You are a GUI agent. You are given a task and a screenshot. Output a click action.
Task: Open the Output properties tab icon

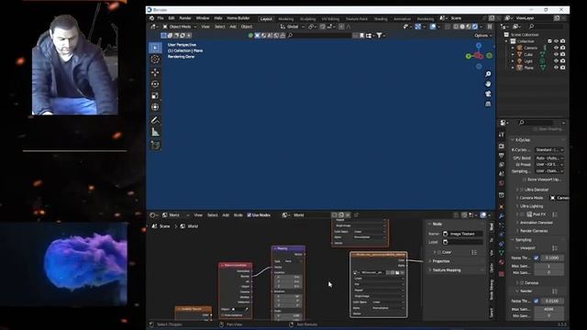tap(502, 155)
